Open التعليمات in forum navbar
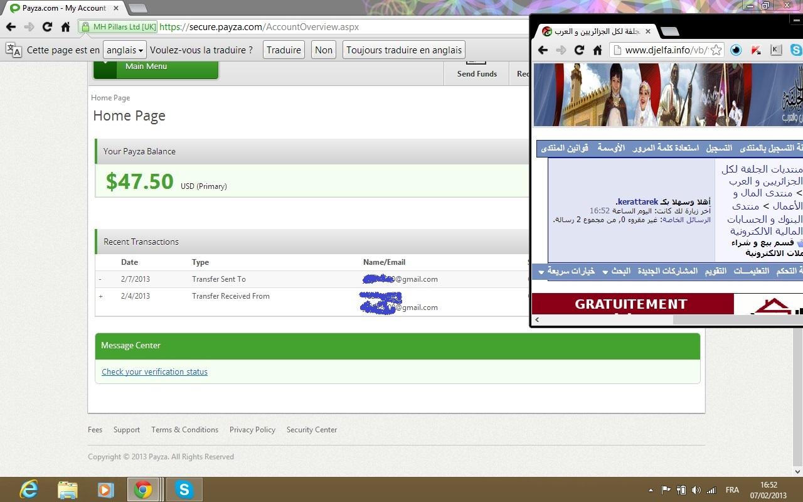This screenshot has width=803, height=502. (752, 271)
